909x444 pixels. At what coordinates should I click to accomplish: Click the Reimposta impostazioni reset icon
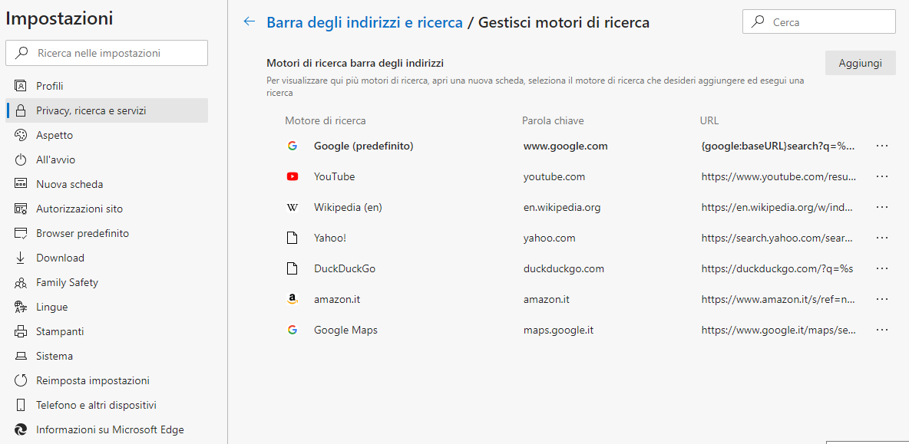pos(21,381)
